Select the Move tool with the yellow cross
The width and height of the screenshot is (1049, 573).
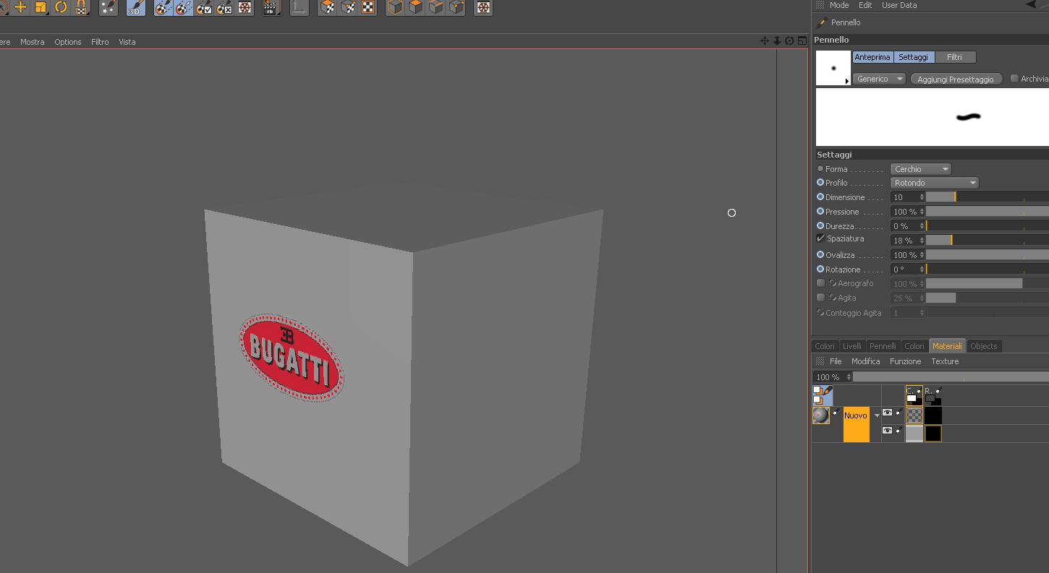20,7
